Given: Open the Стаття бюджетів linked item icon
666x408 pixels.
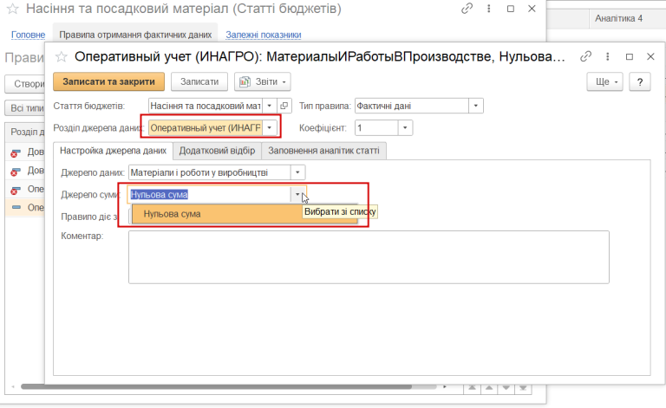Looking at the screenshot, I should 284,106.
